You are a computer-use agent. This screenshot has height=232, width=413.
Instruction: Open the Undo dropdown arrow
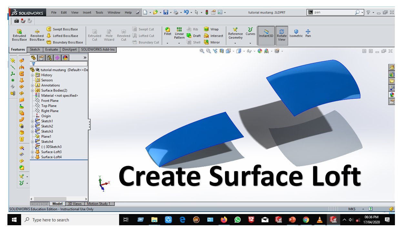(x=192, y=13)
